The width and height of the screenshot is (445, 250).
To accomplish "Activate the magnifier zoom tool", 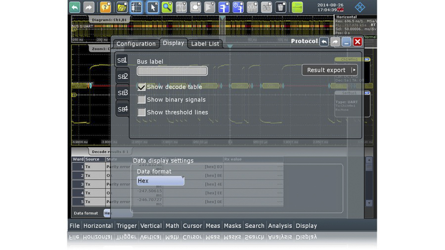I will pyautogui.click(x=167, y=7).
